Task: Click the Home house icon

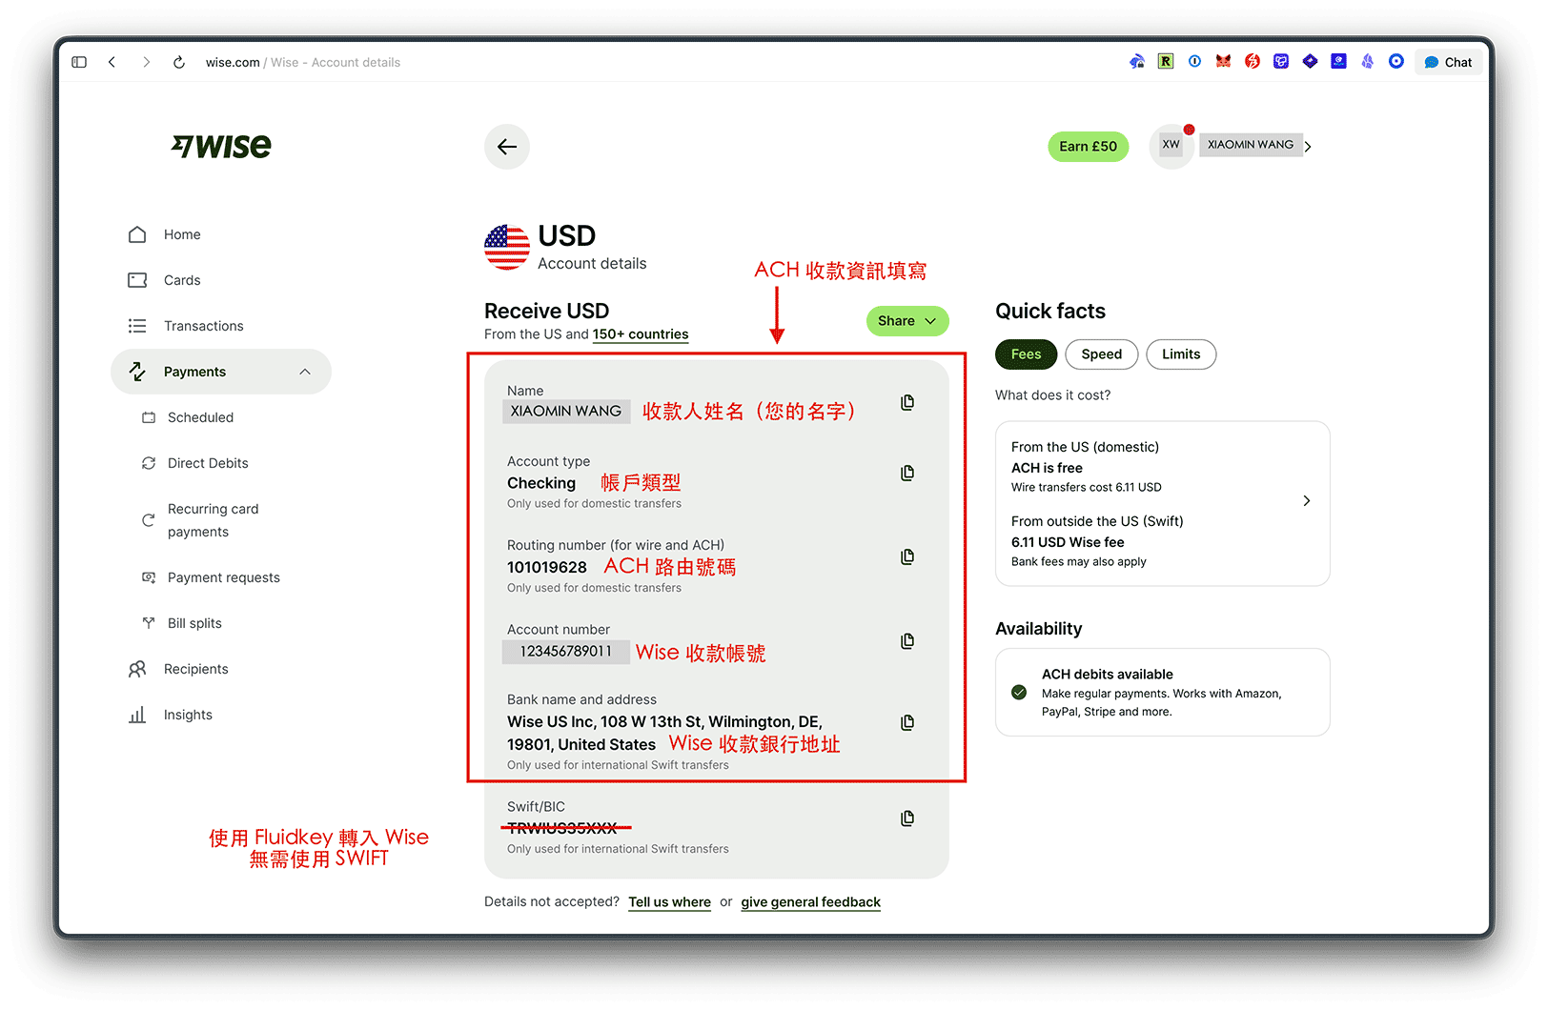Action: click(x=137, y=234)
